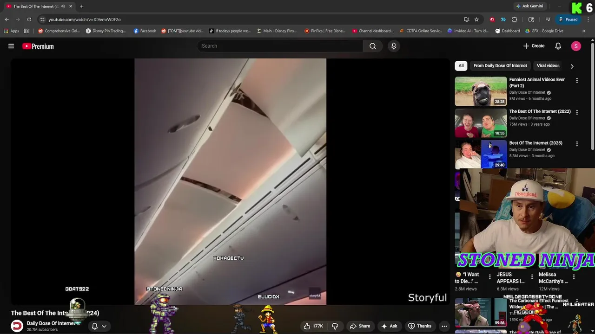Open Dashboard bookmark
595x334 pixels.
tap(508, 31)
